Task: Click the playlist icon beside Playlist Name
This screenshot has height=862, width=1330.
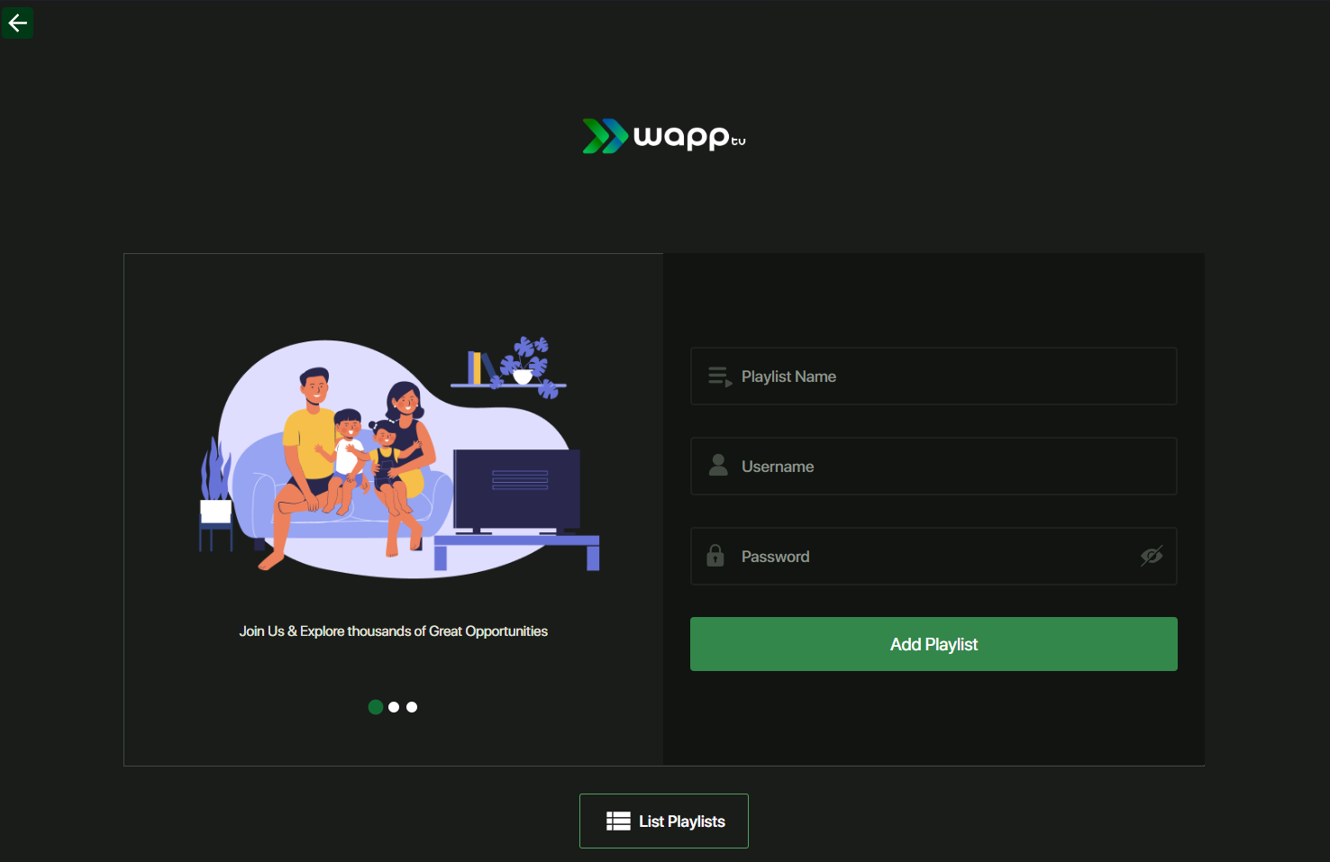Action: (x=720, y=377)
